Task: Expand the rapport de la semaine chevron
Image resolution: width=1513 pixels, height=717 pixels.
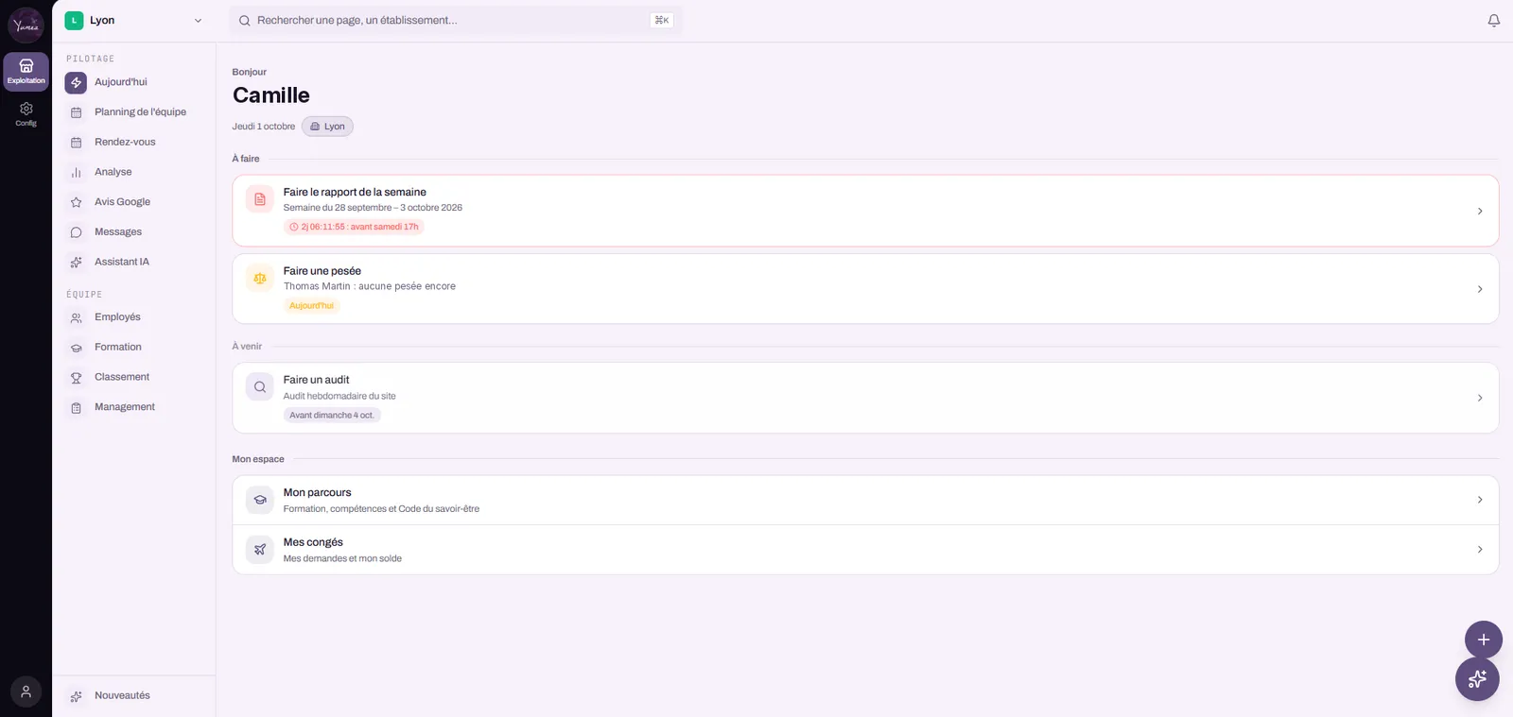Action: tap(1480, 211)
